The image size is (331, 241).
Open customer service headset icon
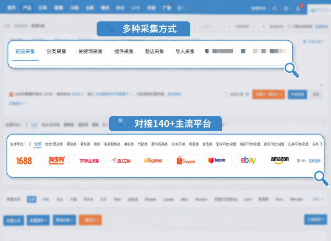(x=274, y=8)
